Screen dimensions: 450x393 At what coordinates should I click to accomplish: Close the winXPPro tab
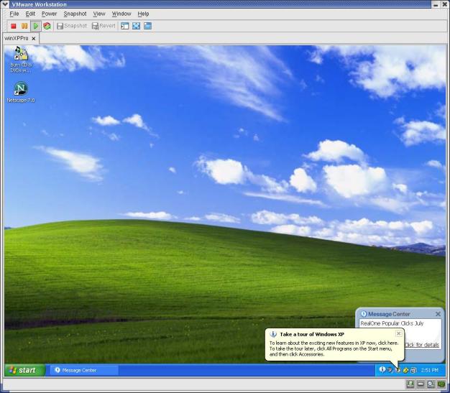point(34,39)
